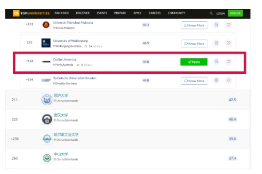Add Curtin University to compare list
This screenshot has width=262, height=174.
216,62
